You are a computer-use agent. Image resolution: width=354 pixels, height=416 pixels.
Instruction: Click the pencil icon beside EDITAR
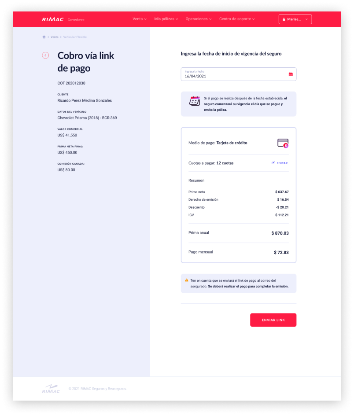click(x=273, y=163)
